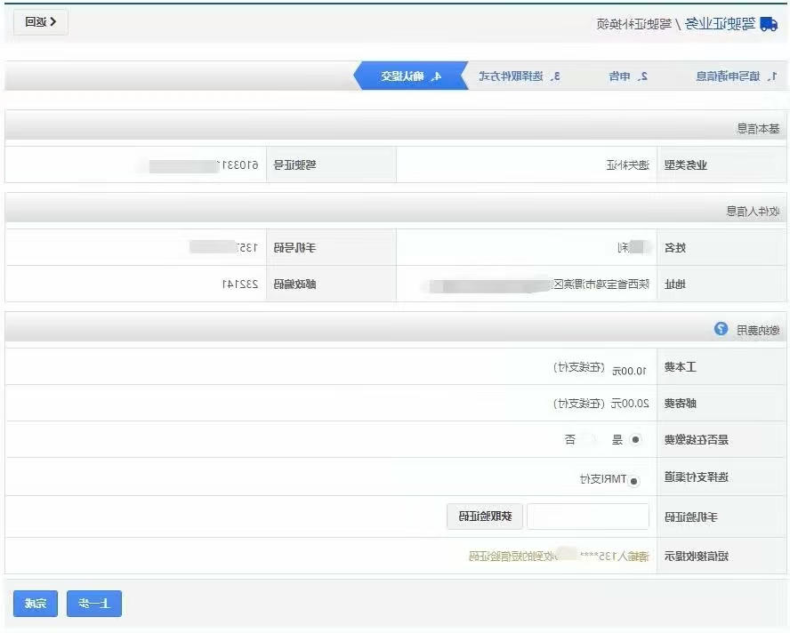
Task: Click the 返回 back button
Action: (x=40, y=22)
